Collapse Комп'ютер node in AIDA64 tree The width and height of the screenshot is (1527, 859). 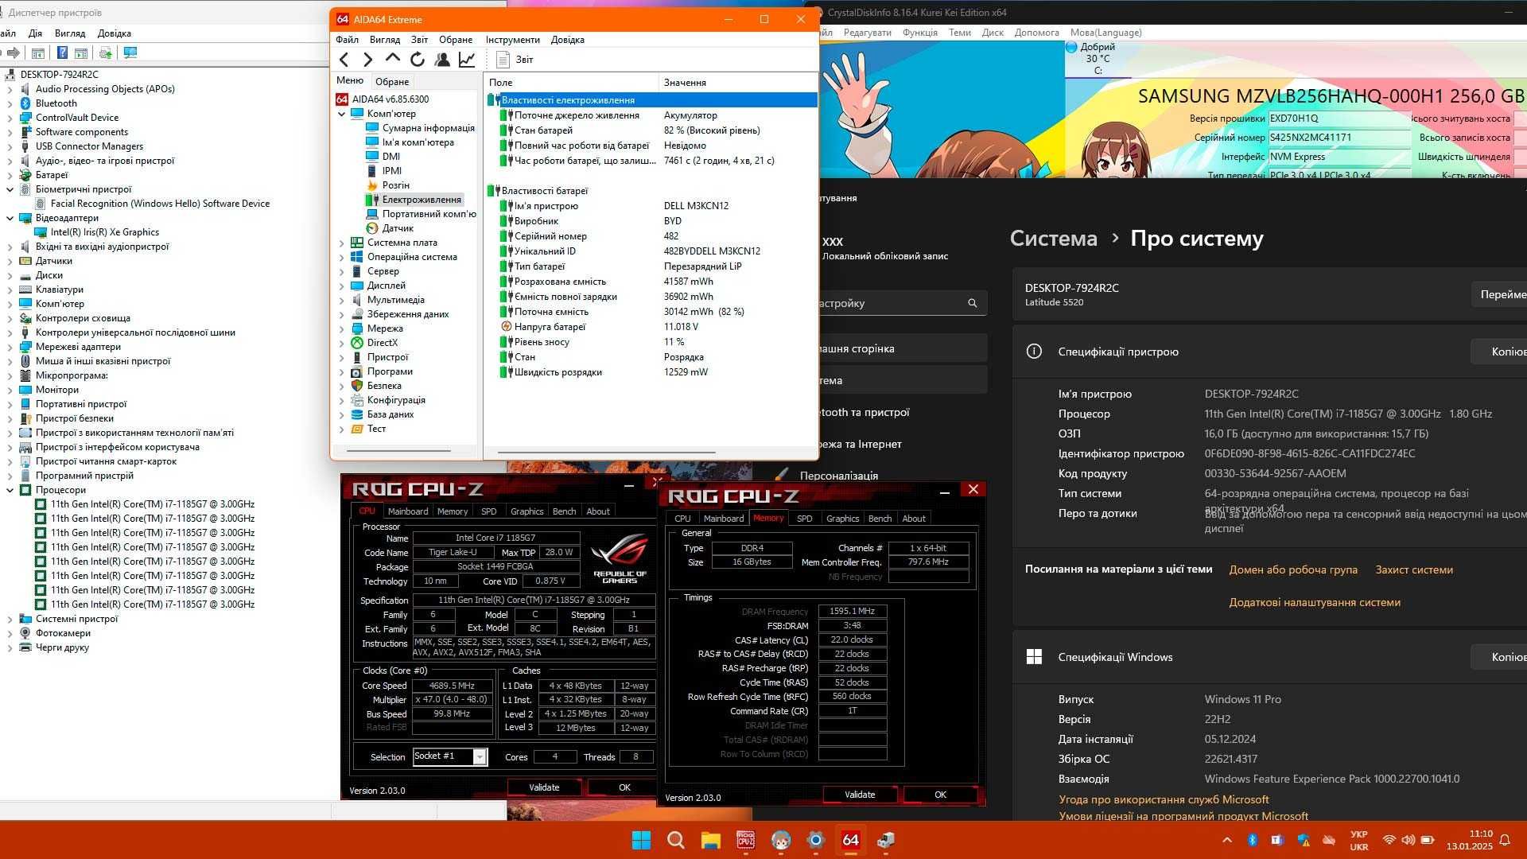(x=342, y=114)
